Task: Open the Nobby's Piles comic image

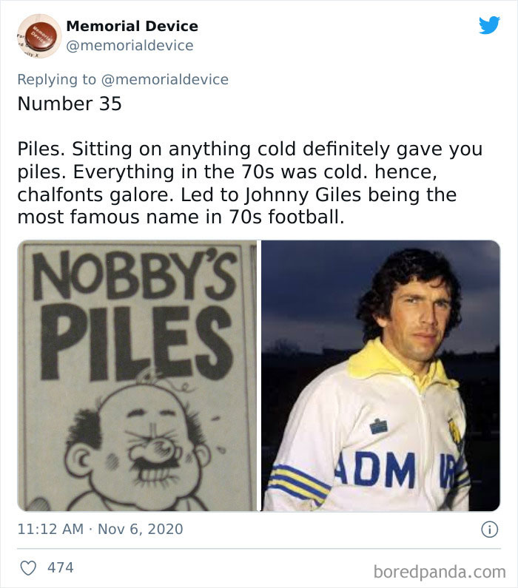Action: [x=137, y=375]
